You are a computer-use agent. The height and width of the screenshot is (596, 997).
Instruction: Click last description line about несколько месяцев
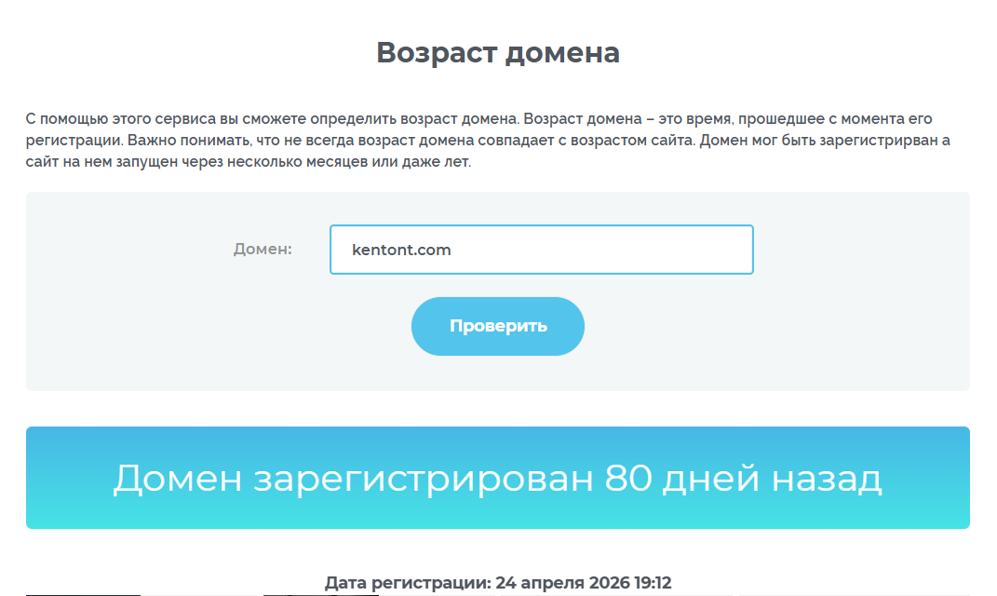click(x=249, y=161)
